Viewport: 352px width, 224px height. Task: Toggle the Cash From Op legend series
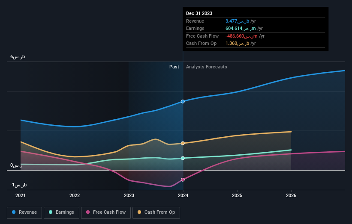(x=156, y=212)
